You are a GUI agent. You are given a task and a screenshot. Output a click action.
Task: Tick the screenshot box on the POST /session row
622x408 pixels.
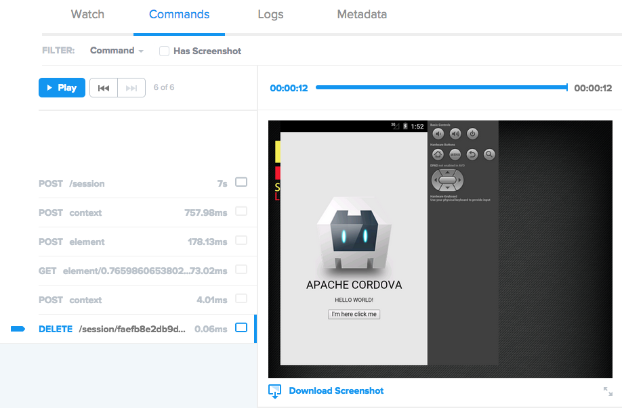241,182
